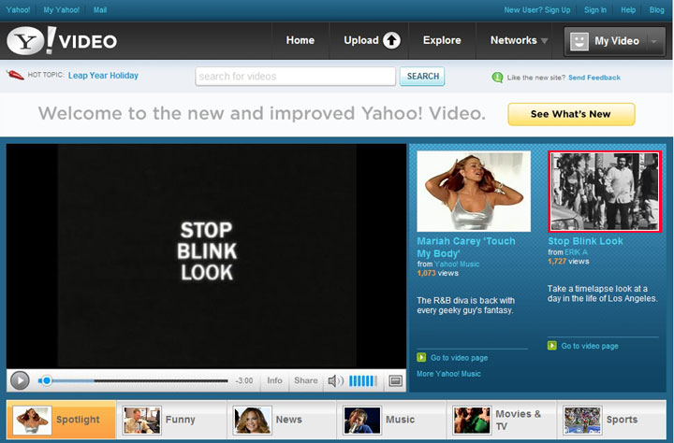This screenshot has width=674, height=443.
Task: Click the video Info button
Action: (x=274, y=380)
